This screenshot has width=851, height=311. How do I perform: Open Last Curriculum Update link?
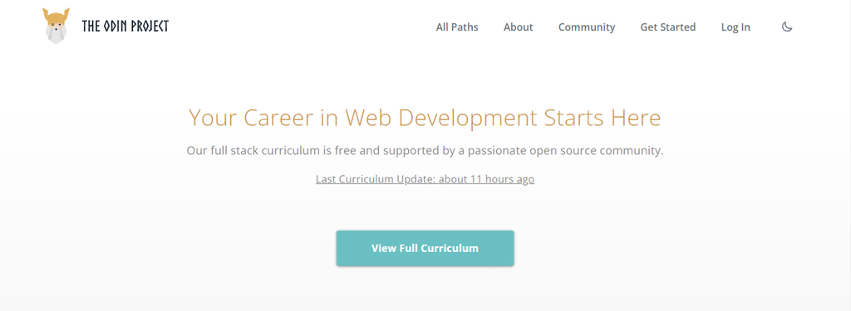click(425, 179)
